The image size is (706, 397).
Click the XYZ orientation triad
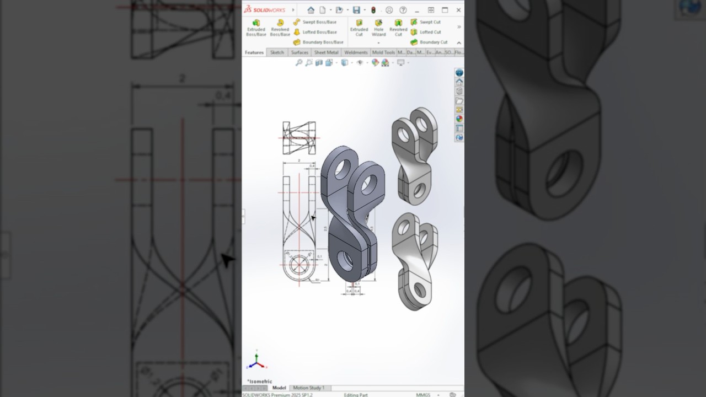[x=256, y=361]
